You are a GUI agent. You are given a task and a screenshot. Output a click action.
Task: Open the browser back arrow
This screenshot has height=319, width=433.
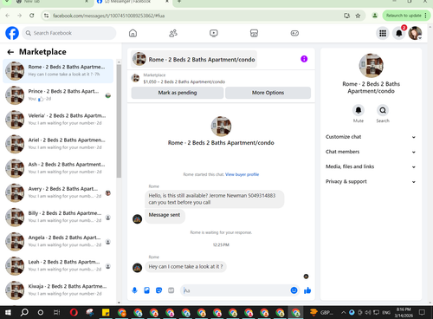(x=8, y=16)
